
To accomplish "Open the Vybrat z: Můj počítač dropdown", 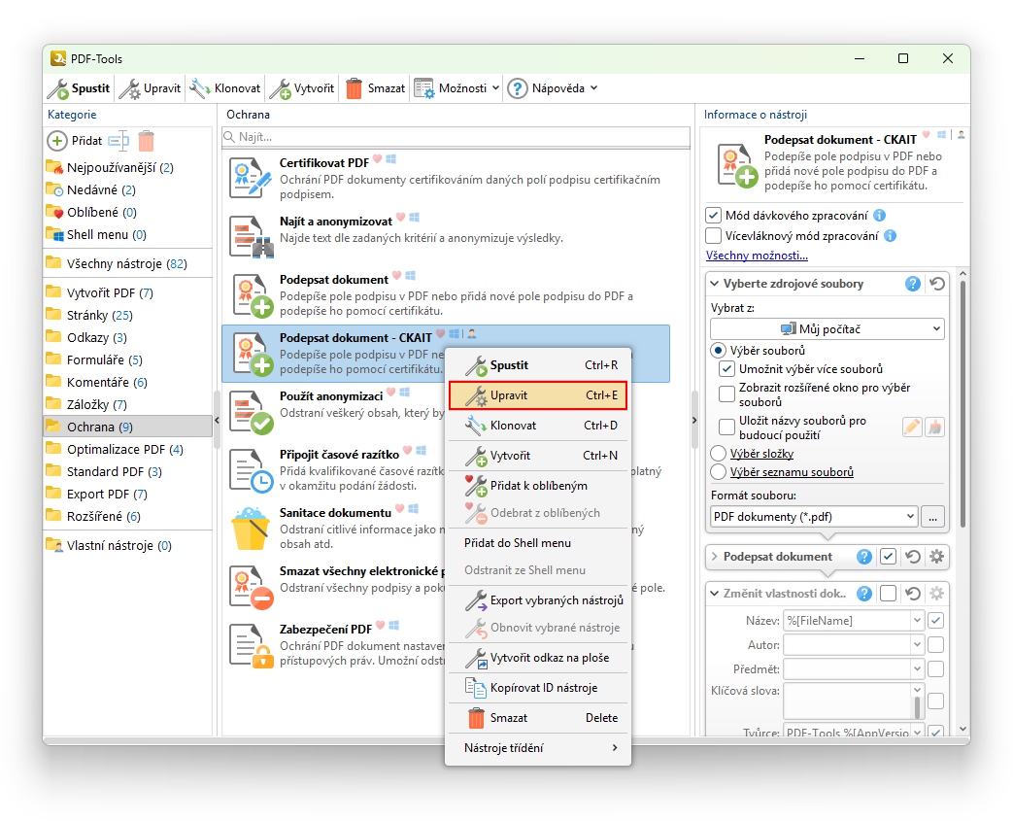I will (827, 329).
